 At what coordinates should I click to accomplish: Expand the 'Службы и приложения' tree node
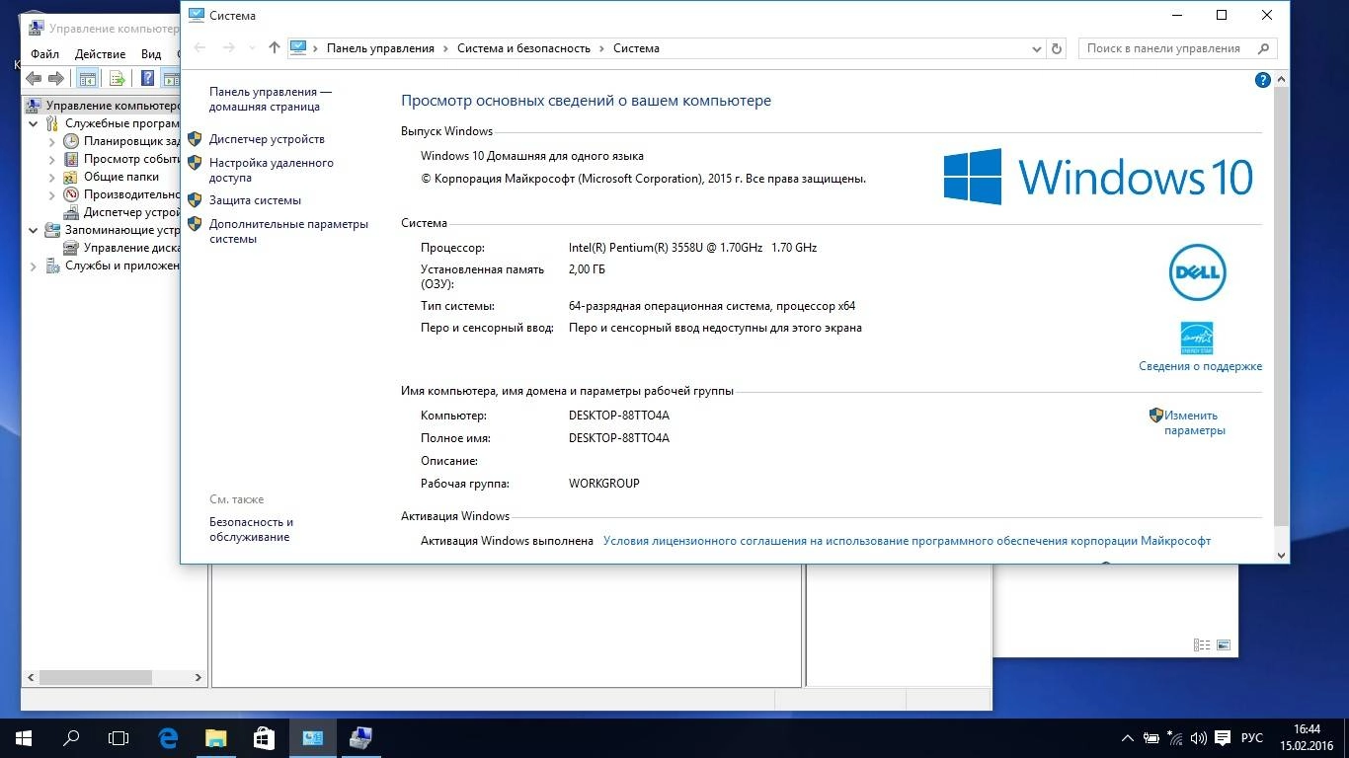(34, 265)
